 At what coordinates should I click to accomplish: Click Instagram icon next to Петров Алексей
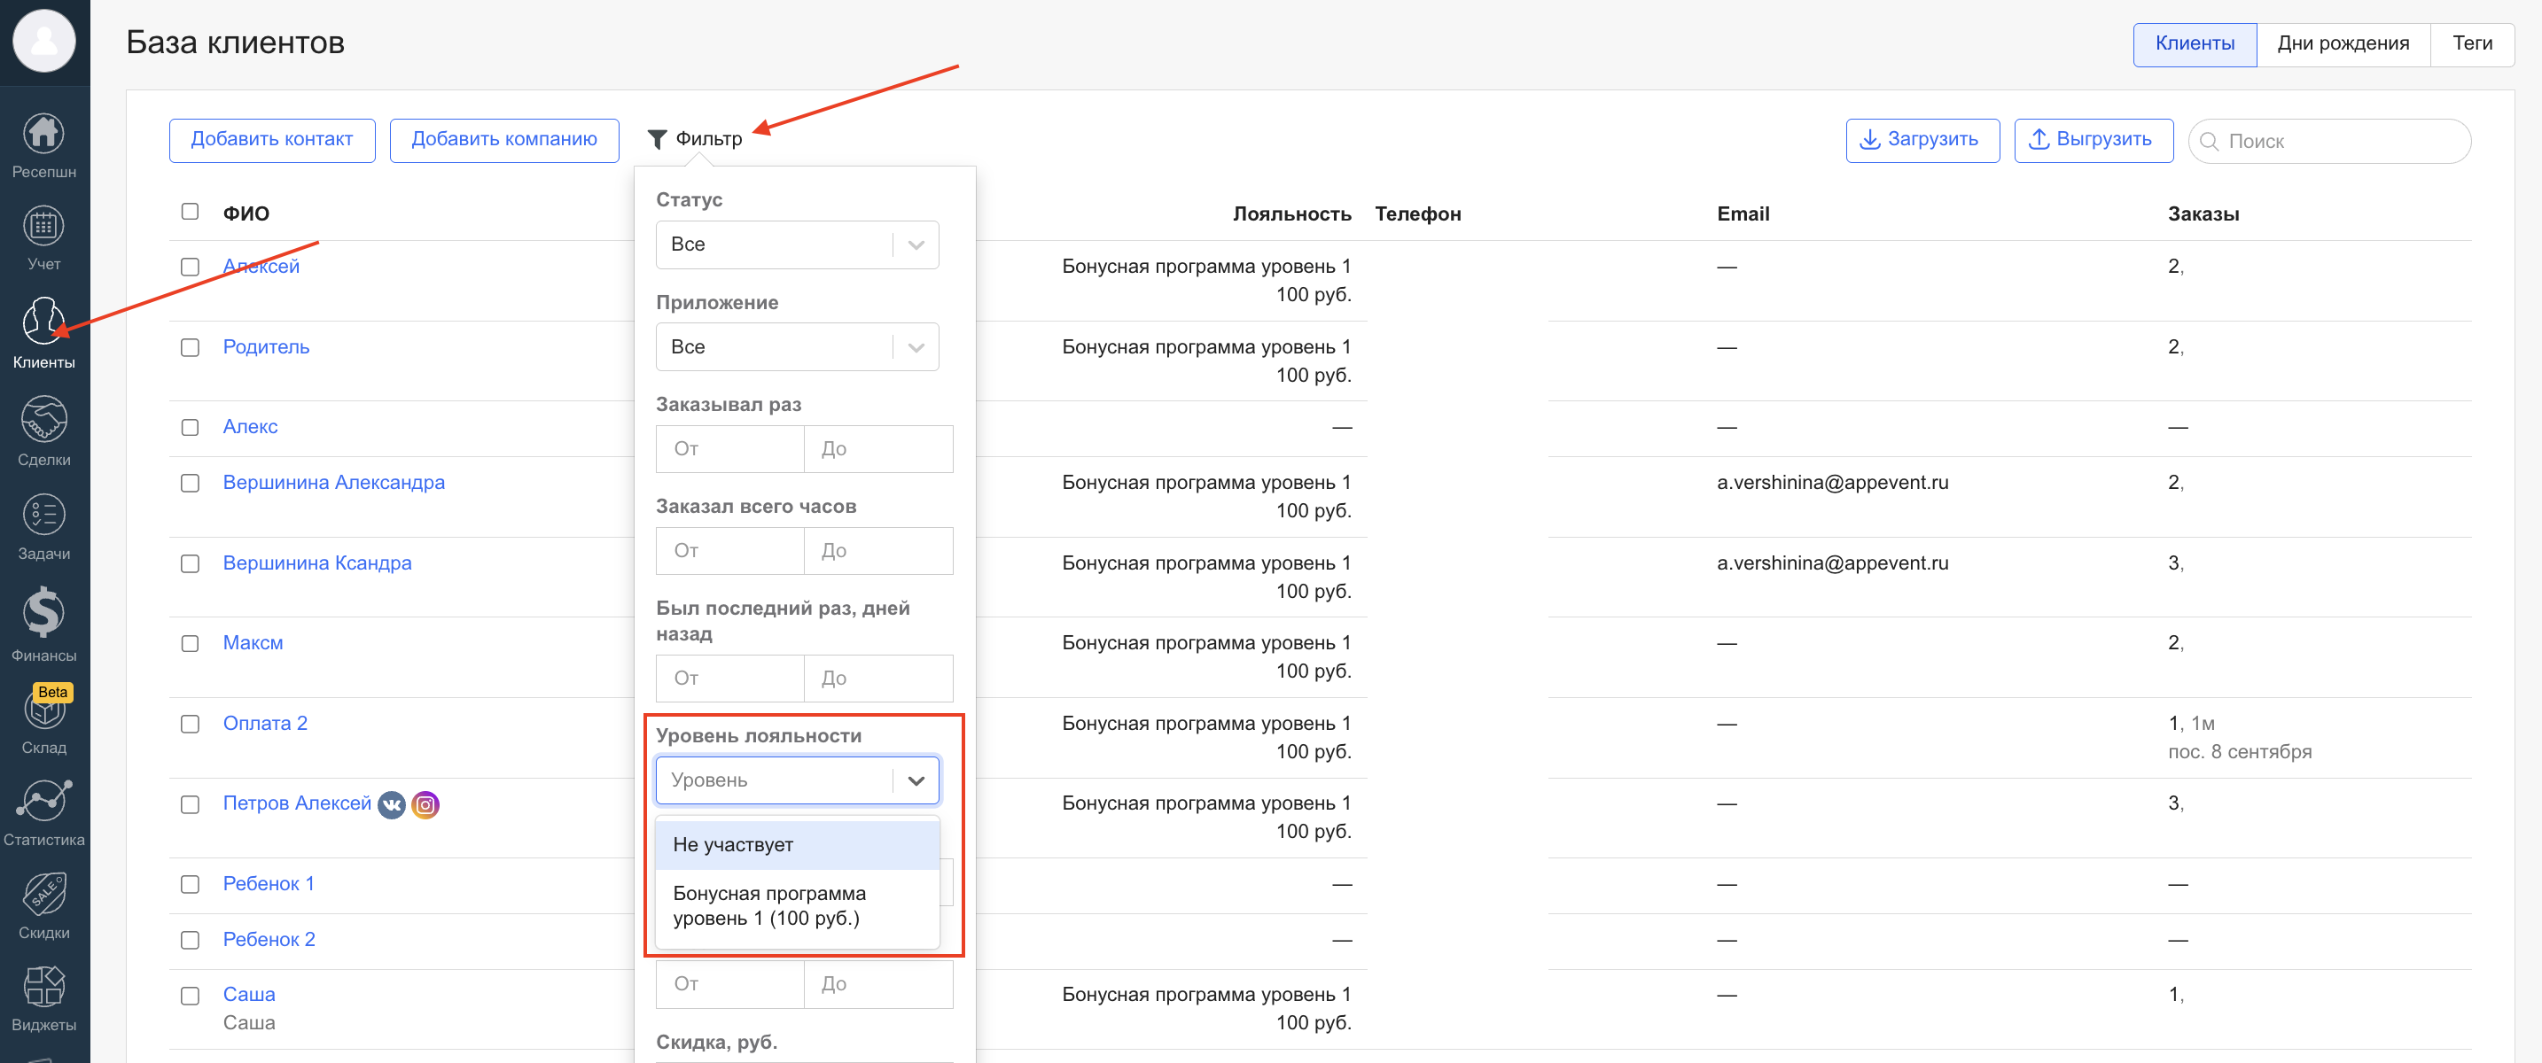(x=425, y=804)
